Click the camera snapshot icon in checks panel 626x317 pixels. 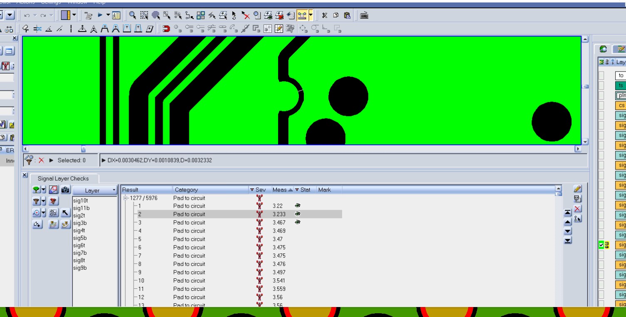tap(65, 190)
